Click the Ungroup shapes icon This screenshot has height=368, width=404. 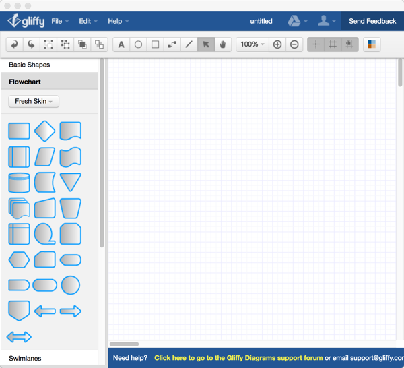click(65, 44)
